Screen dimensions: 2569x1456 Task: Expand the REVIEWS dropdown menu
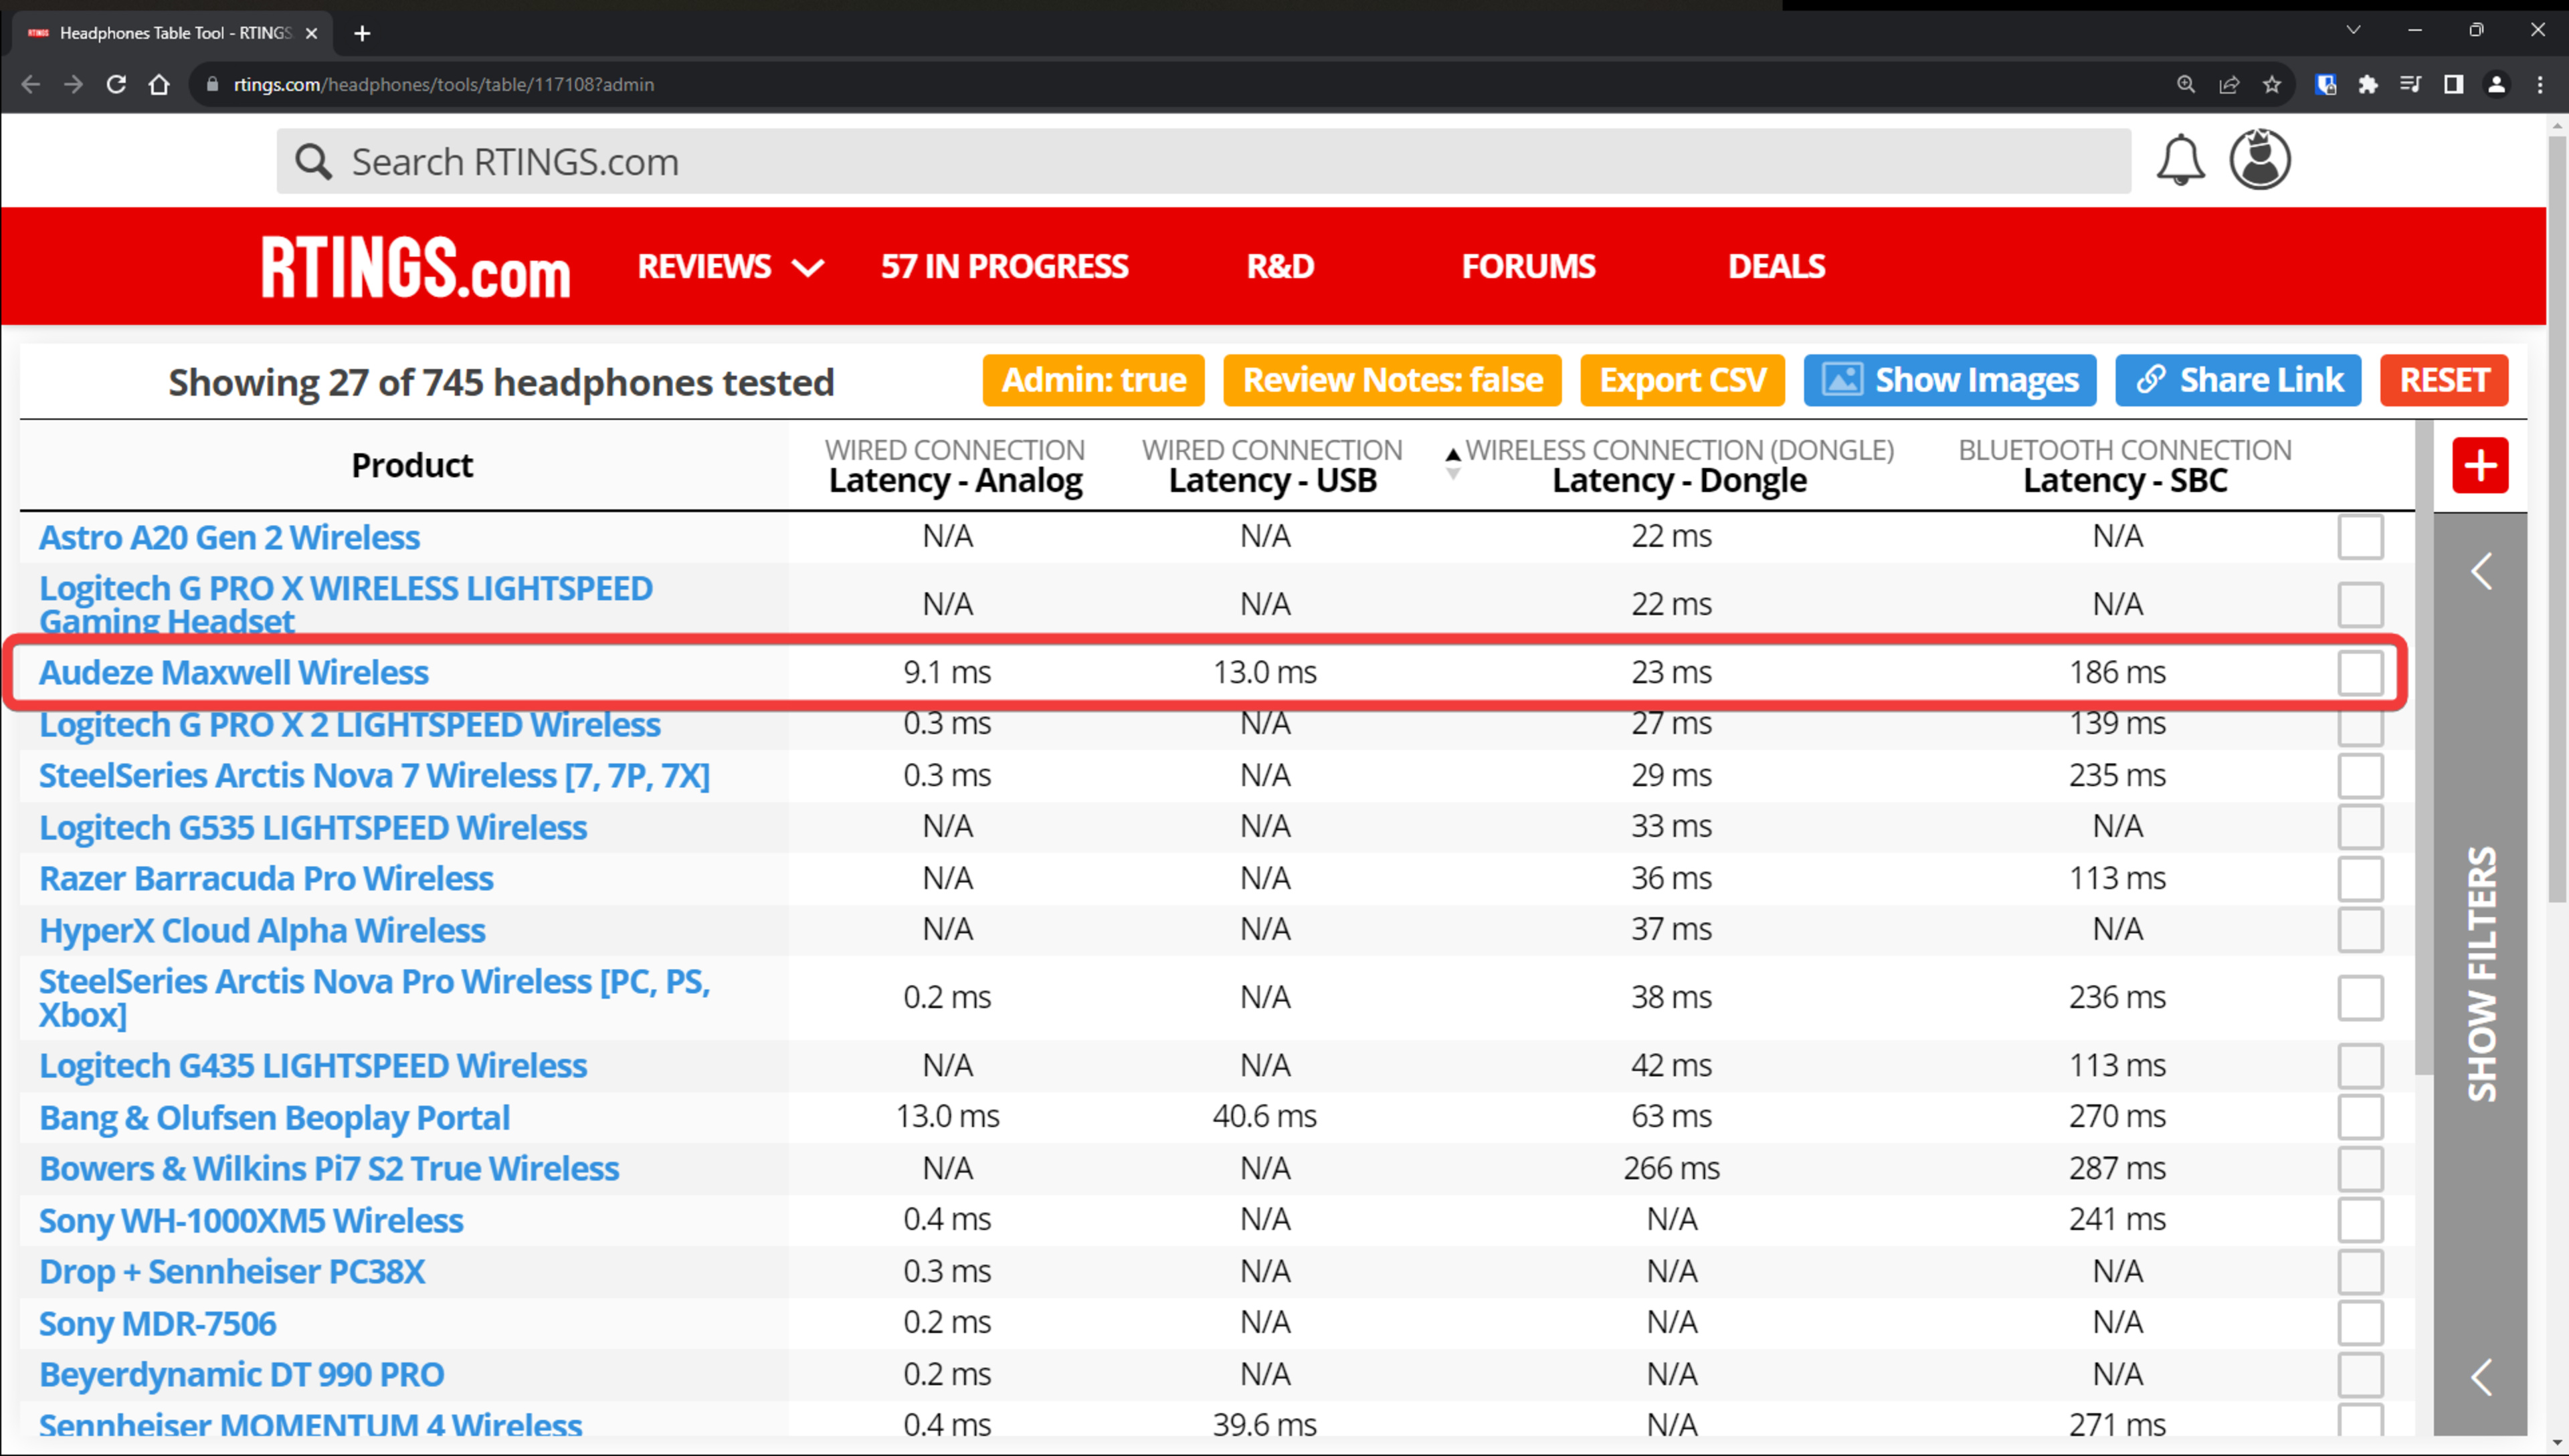pyautogui.click(x=731, y=267)
